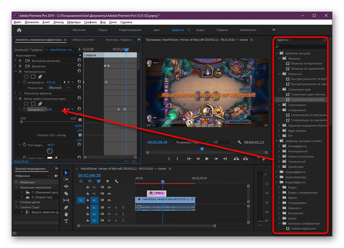The width and height of the screenshot is (344, 248).
Task: Open the Графика menu
Action: click(91, 22)
